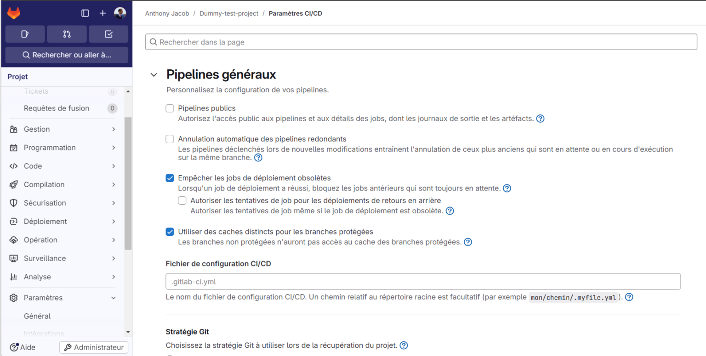
Task: Open help icon next to Stratégie Git
Action: pos(404,345)
